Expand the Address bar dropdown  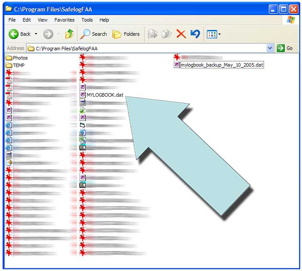(x=270, y=48)
